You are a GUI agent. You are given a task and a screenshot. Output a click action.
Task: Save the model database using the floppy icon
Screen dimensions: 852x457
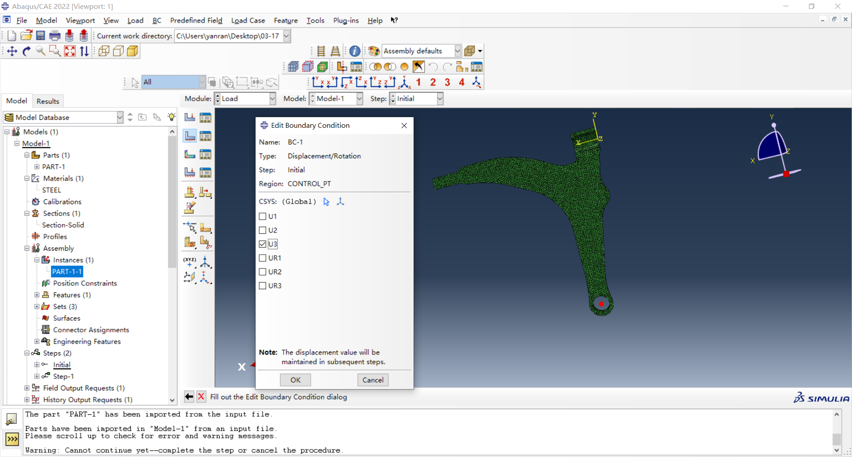pyautogui.click(x=40, y=36)
